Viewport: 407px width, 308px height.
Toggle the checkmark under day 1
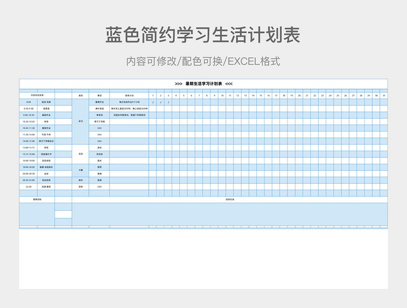point(153,102)
